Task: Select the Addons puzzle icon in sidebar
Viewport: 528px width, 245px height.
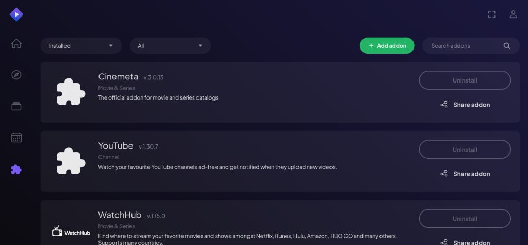Action: 16,169
